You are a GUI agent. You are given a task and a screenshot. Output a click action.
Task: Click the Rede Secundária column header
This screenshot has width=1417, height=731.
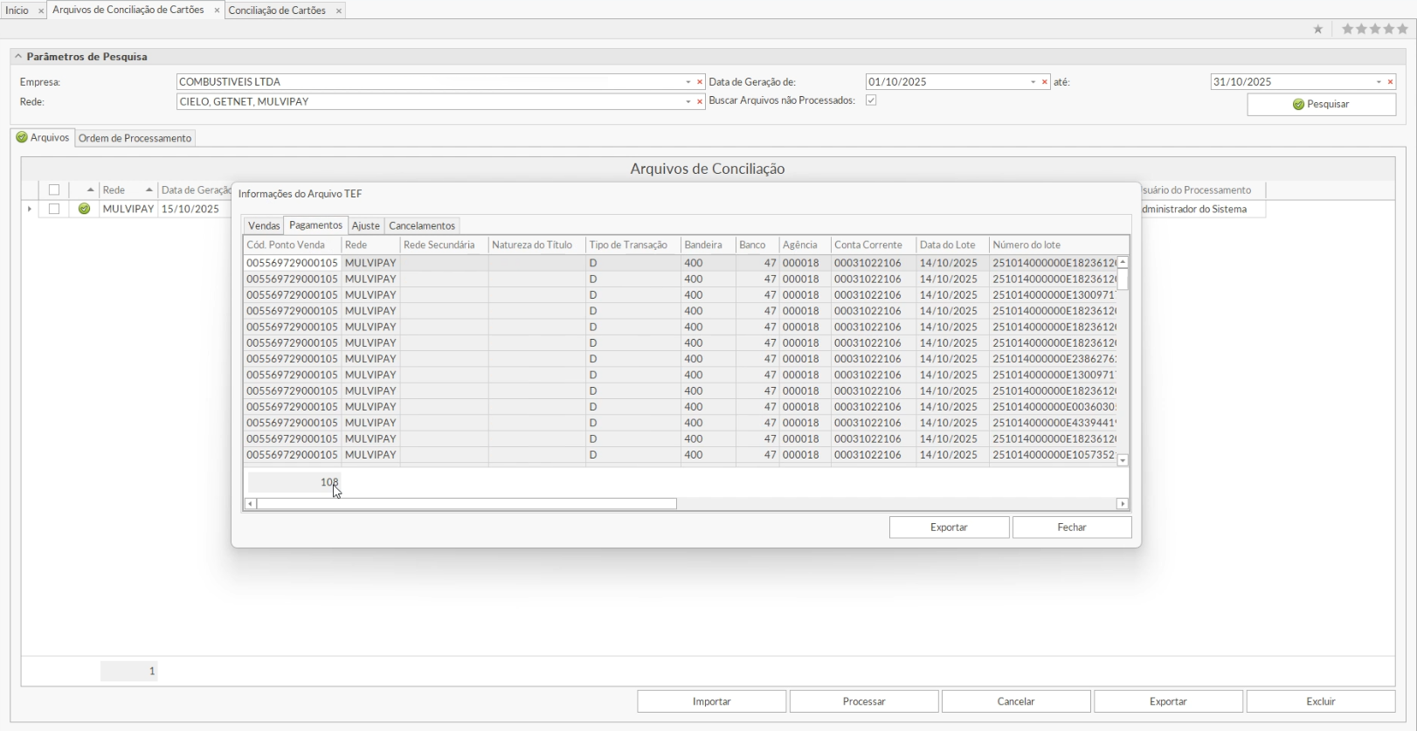pyautogui.click(x=444, y=245)
